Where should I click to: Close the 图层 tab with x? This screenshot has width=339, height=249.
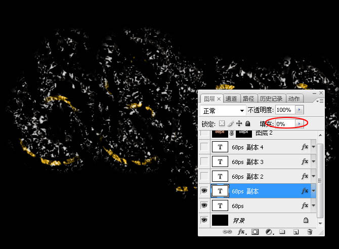pyautogui.click(x=219, y=99)
